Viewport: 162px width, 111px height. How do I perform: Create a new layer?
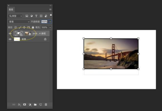pyautogui.click(x=40, y=105)
